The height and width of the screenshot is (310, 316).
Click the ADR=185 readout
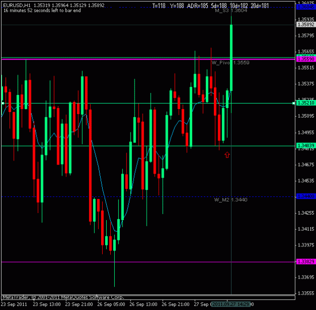pos(198,6)
